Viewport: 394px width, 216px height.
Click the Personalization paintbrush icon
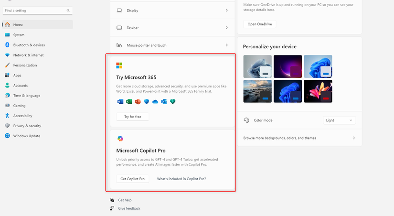[x=7, y=65]
